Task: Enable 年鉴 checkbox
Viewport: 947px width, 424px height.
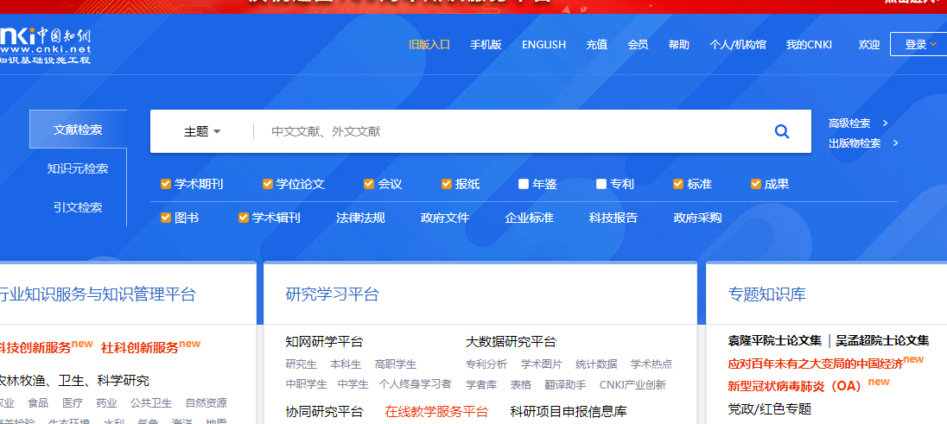Action: point(524,184)
